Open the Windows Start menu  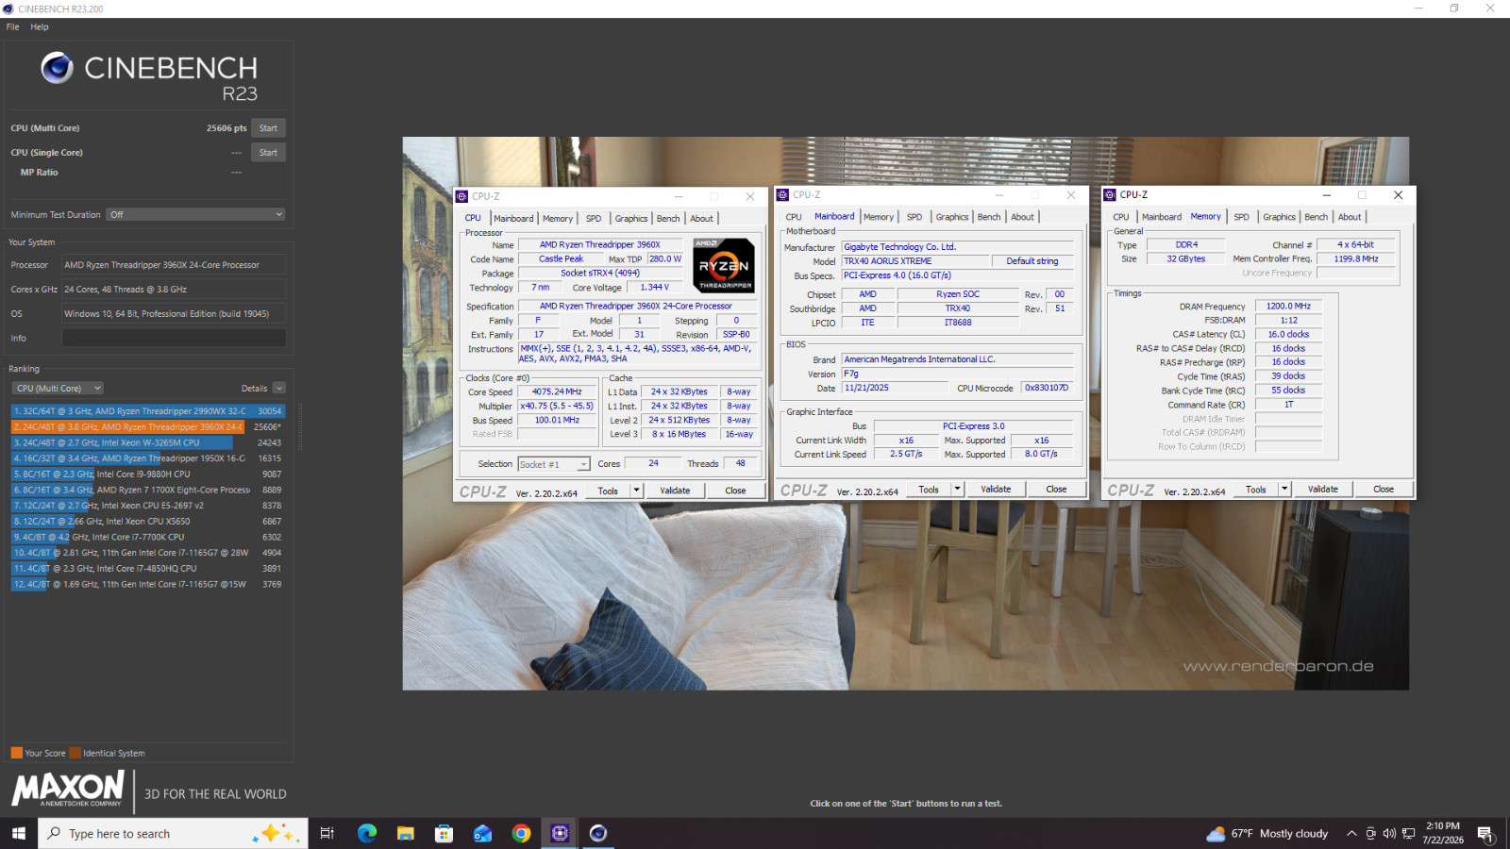point(19,833)
